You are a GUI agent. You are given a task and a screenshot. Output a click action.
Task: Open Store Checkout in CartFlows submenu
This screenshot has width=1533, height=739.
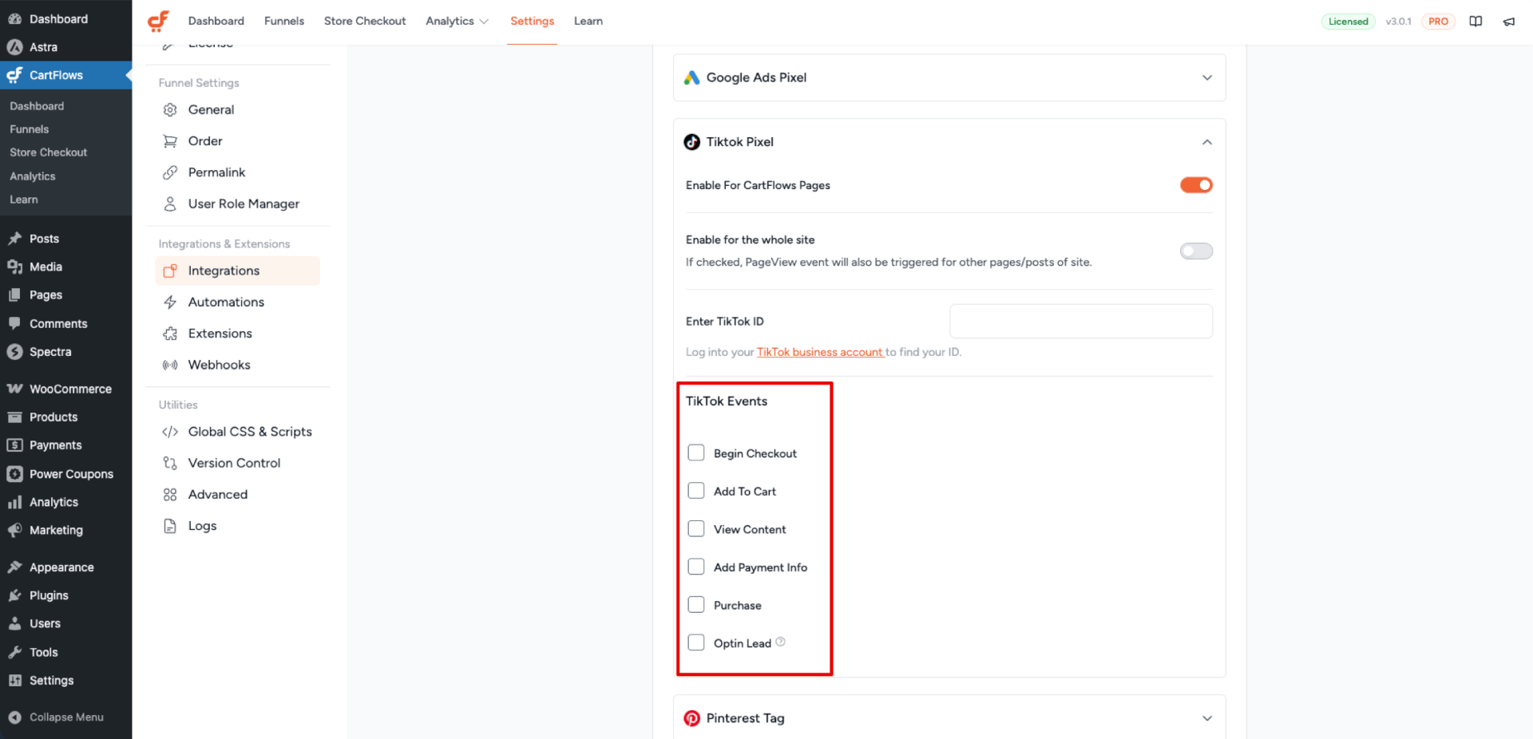(49, 152)
